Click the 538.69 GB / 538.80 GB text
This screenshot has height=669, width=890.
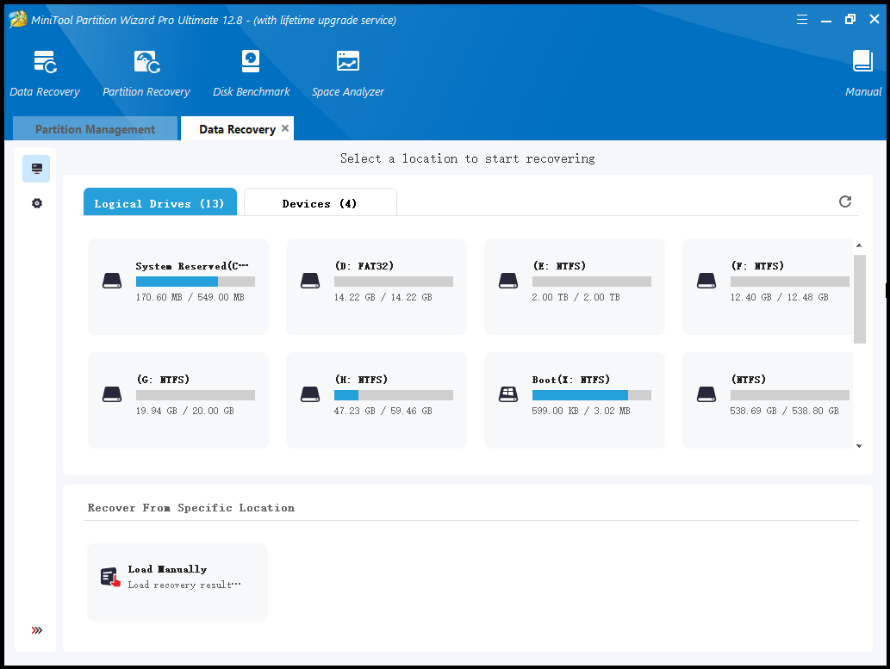pos(784,411)
